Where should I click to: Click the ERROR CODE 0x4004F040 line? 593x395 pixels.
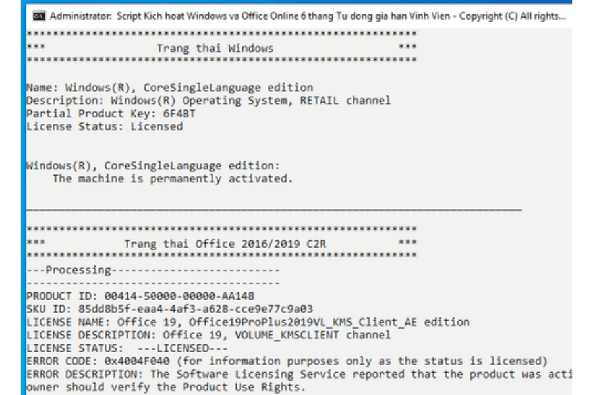(x=287, y=361)
